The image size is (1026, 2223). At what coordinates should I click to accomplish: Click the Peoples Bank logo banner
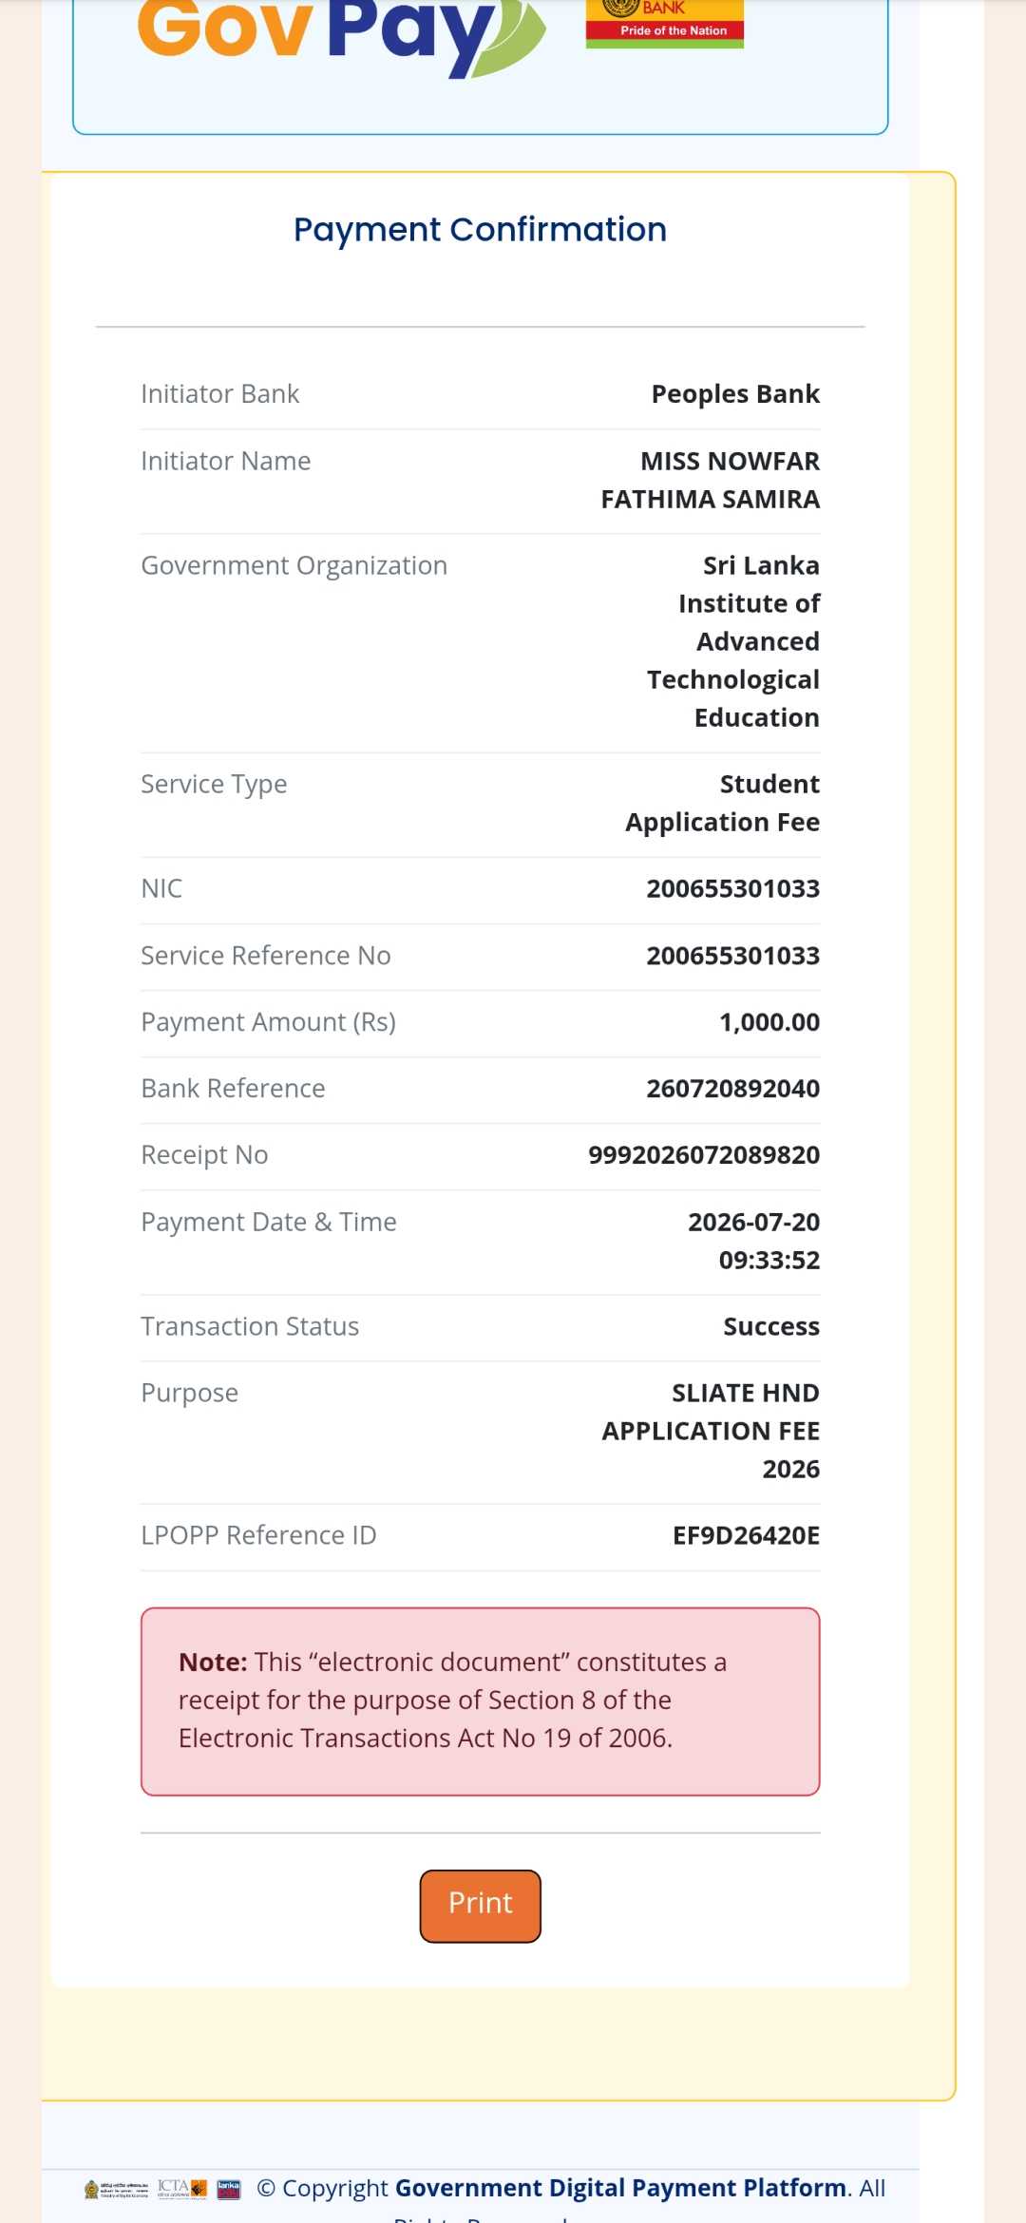point(665,23)
